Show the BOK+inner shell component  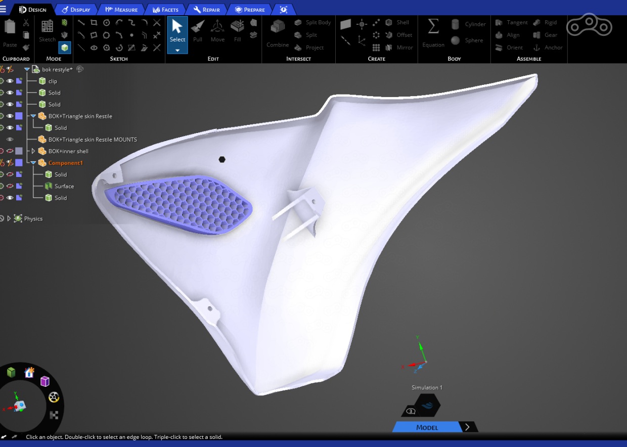pos(10,151)
